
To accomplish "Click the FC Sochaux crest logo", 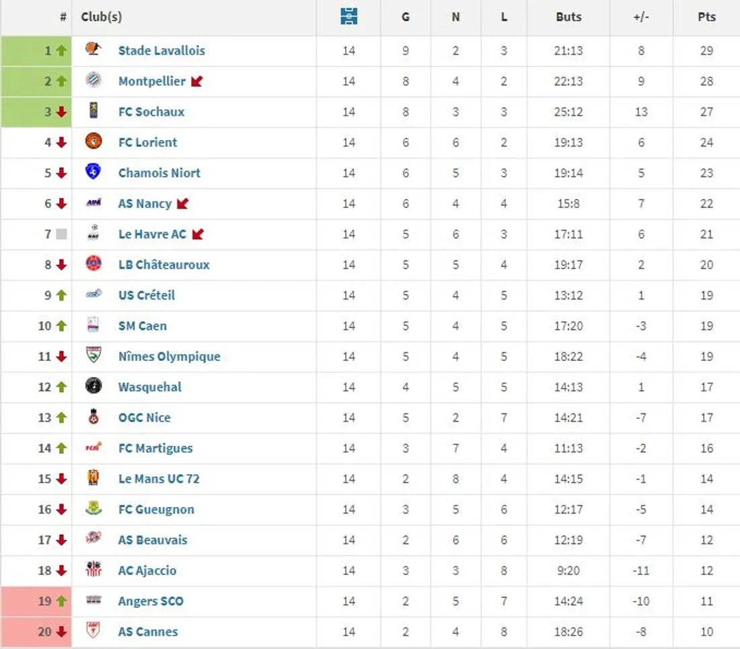I will tap(92, 112).
